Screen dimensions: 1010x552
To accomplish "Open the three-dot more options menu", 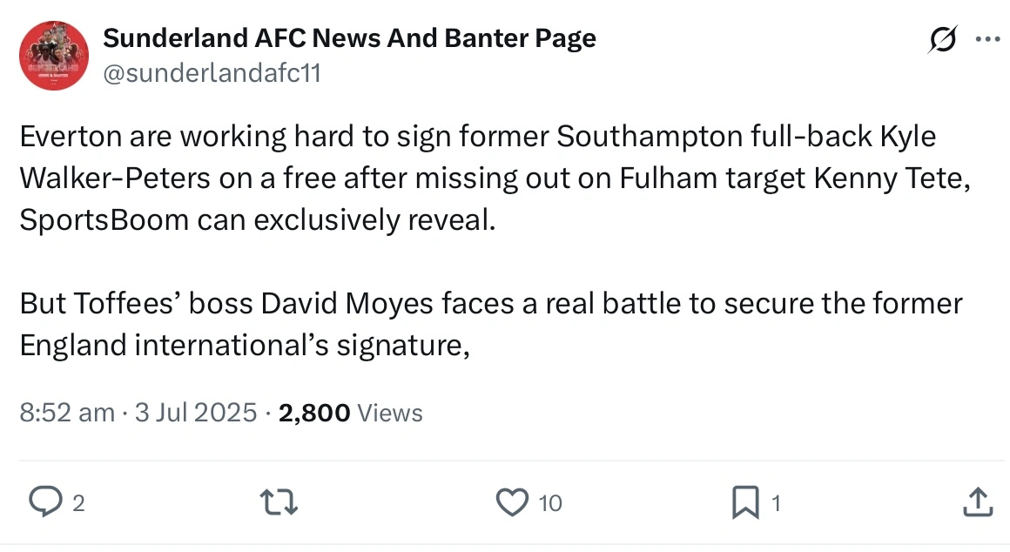I will click(x=986, y=40).
